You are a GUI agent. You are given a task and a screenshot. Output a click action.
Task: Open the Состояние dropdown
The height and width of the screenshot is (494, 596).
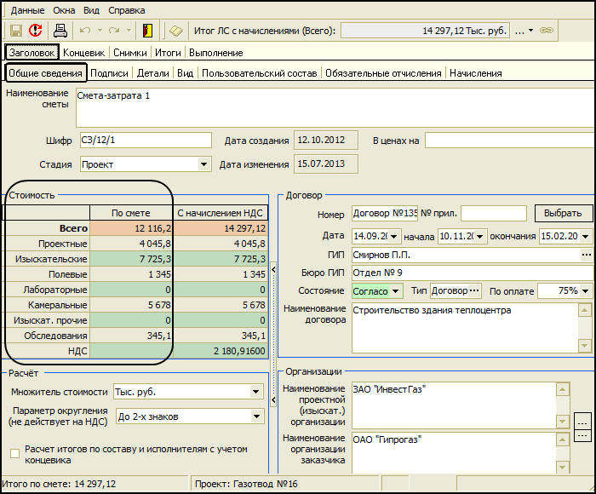(x=396, y=291)
